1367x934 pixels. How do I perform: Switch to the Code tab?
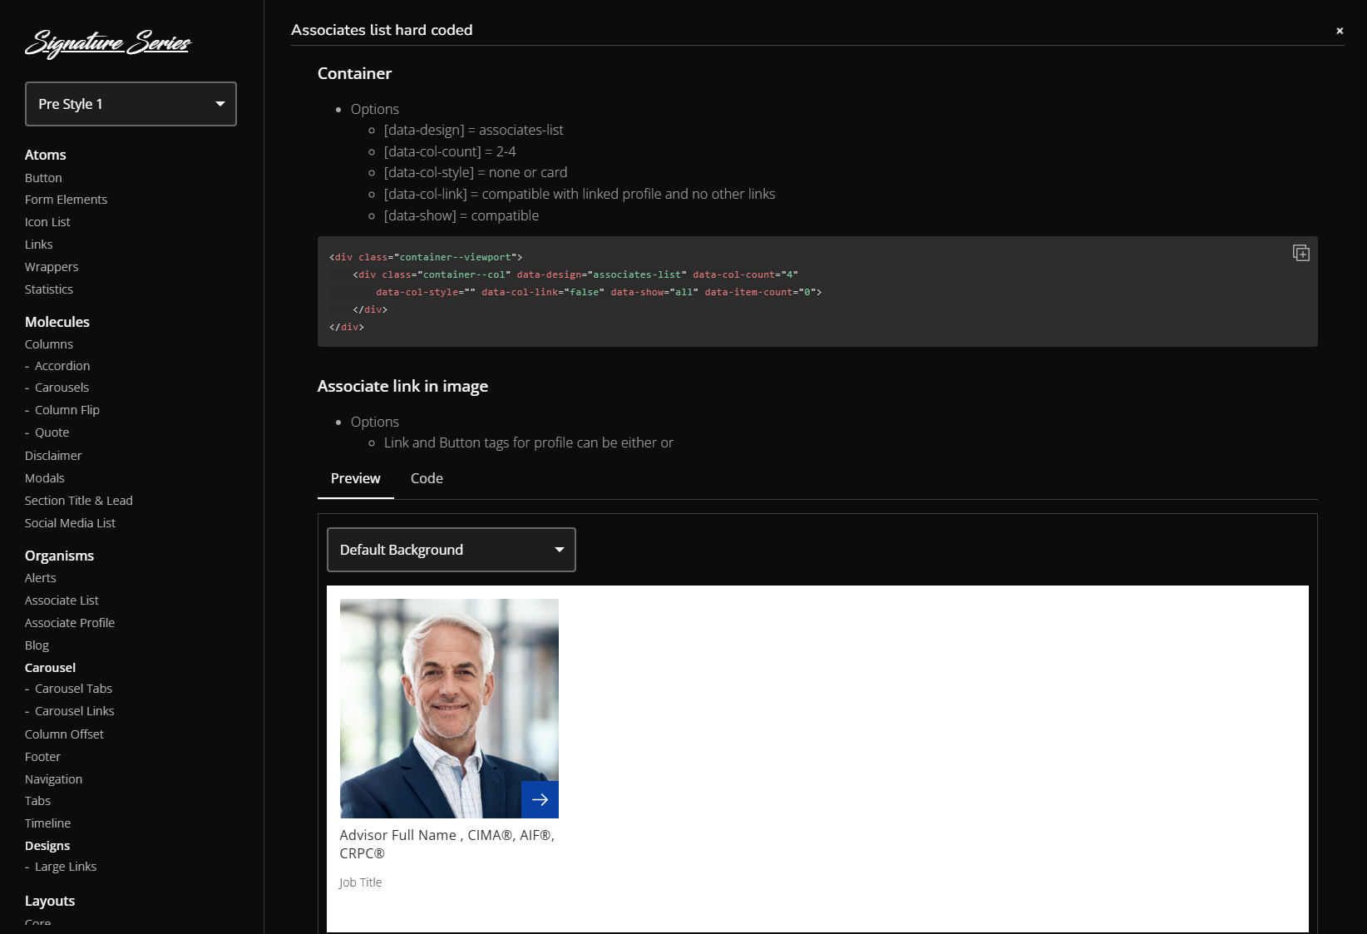coord(427,478)
